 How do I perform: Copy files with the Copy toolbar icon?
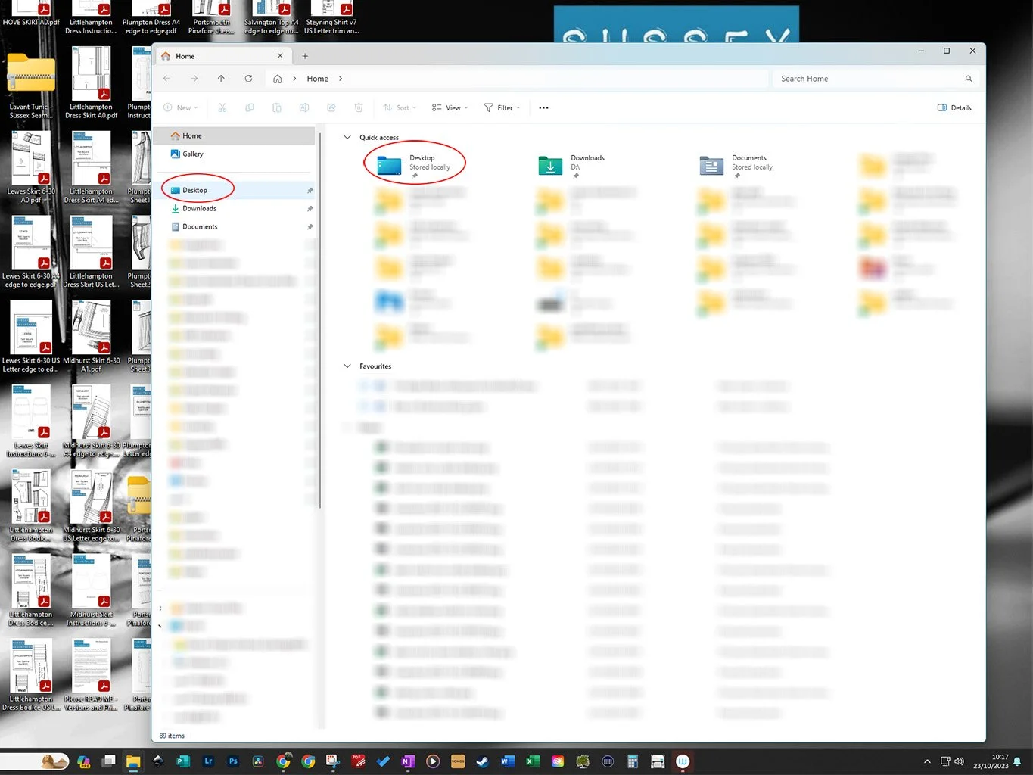[x=250, y=107]
